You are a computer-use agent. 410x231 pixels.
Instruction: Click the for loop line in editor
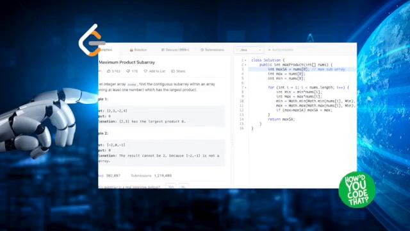[x=308, y=87]
